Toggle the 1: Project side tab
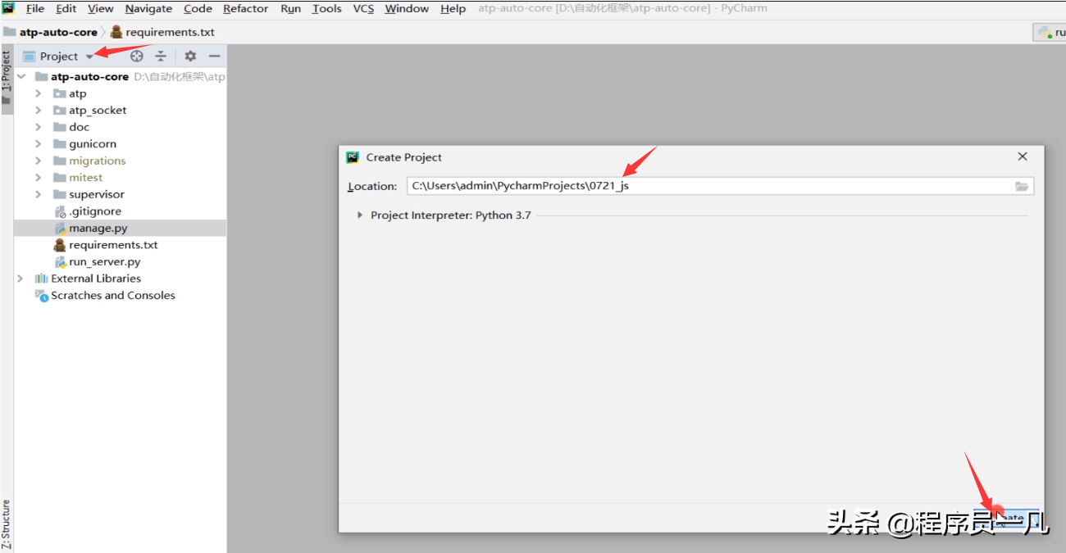Screen dimensions: 1066x553 tap(7, 78)
